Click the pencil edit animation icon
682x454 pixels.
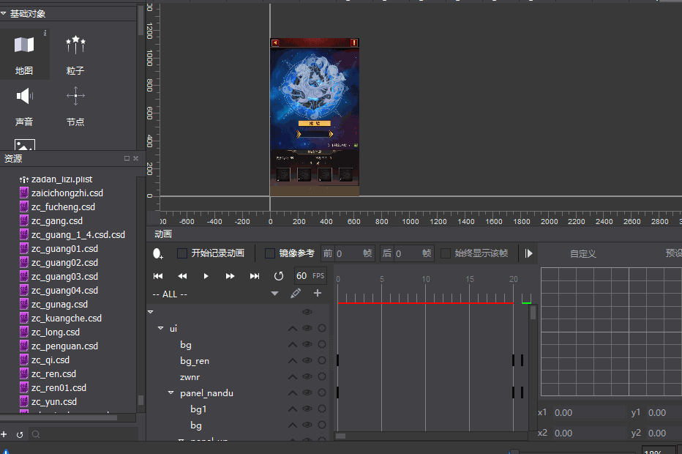coord(296,294)
